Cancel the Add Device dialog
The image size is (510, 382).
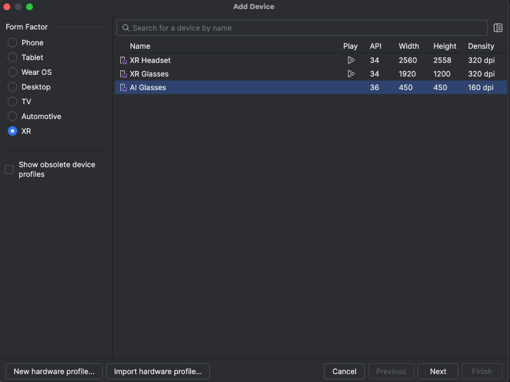coord(344,371)
